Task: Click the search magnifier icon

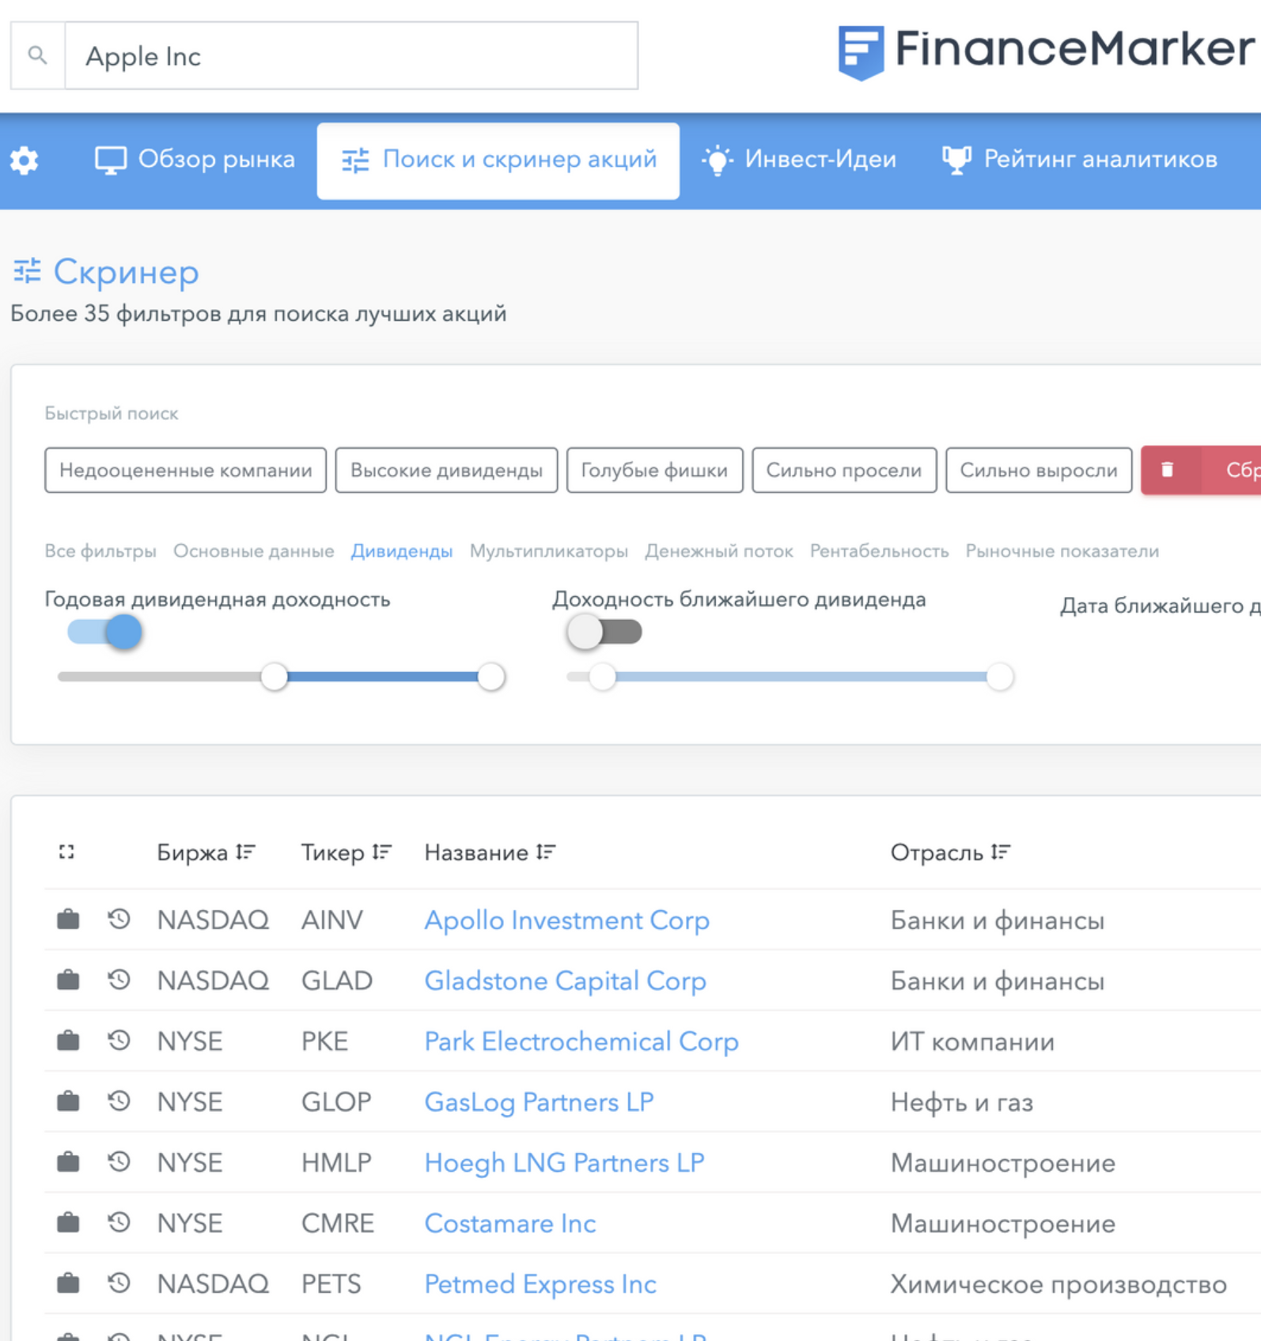Action: point(37,55)
